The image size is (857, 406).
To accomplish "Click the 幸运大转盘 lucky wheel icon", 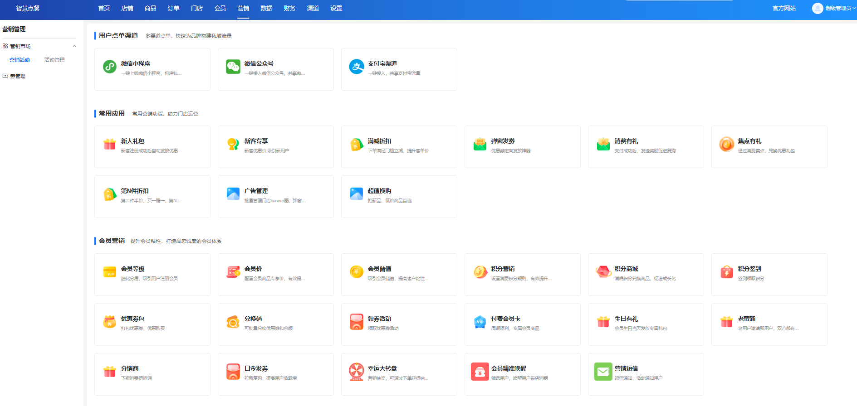I will click(x=357, y=372).
